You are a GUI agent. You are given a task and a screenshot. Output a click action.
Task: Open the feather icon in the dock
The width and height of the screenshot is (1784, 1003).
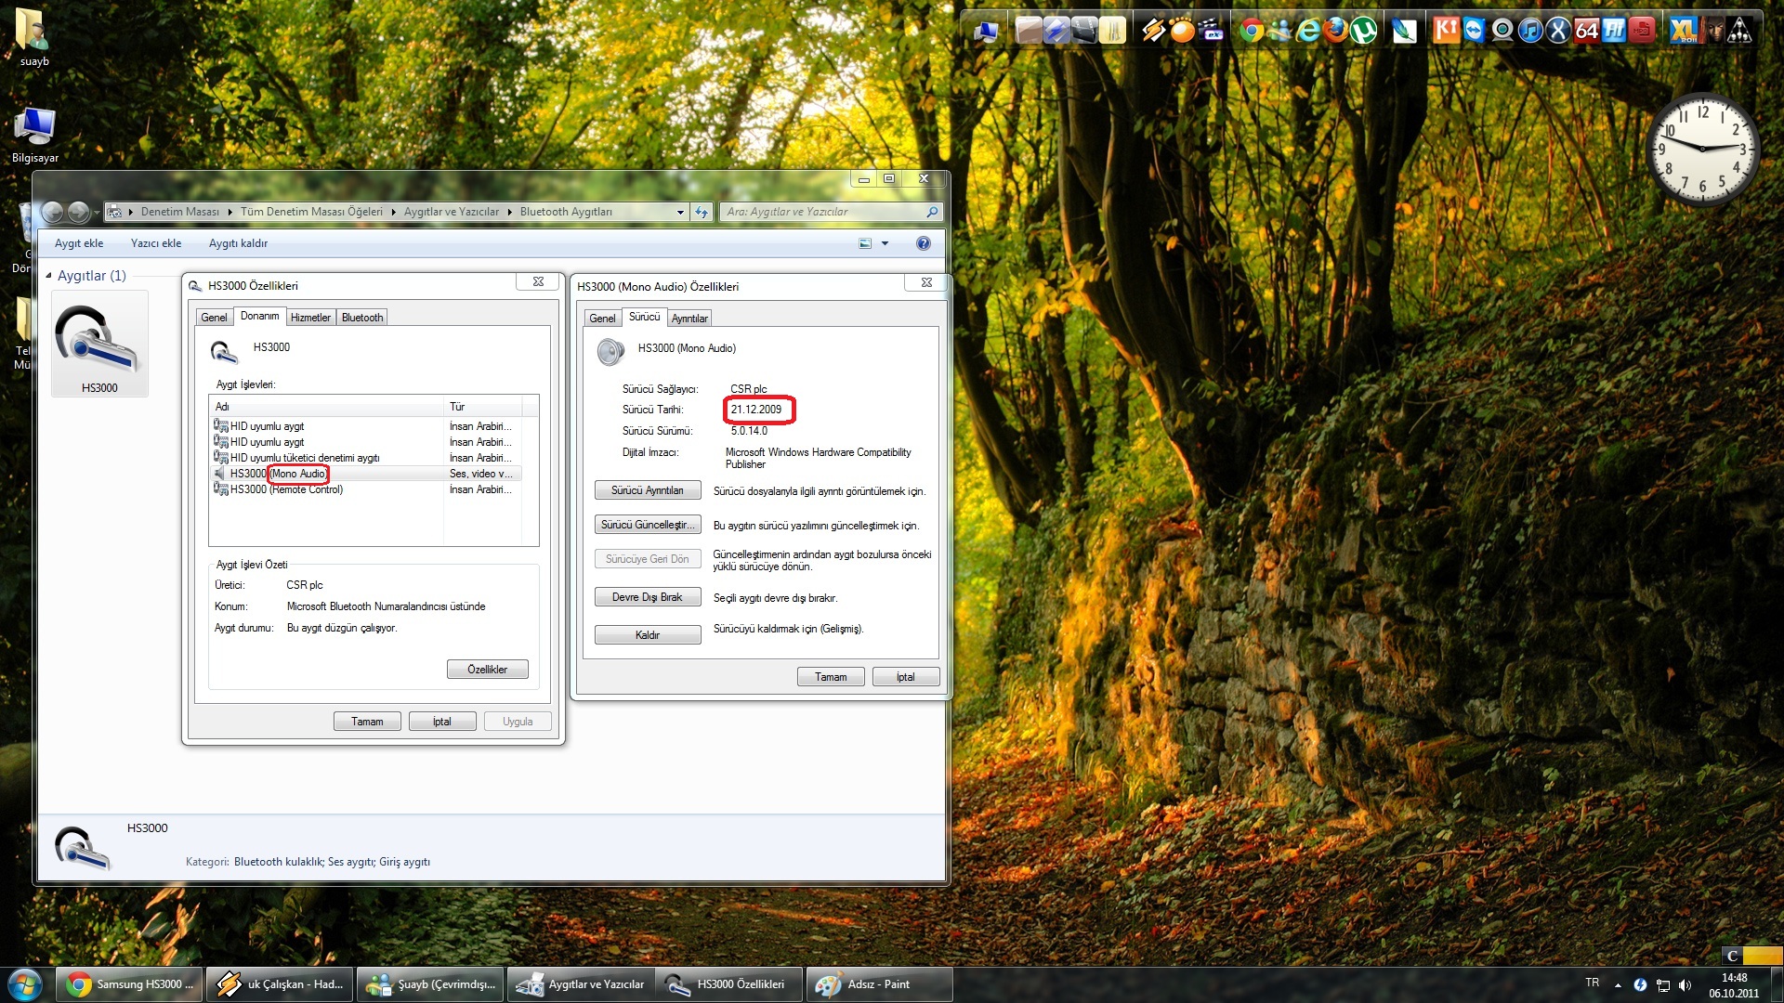point(1405,31)
